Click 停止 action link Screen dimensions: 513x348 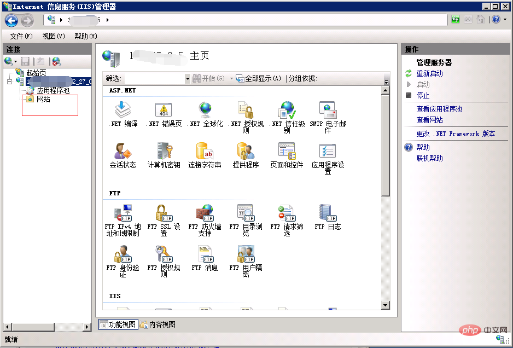pos(423,95)
